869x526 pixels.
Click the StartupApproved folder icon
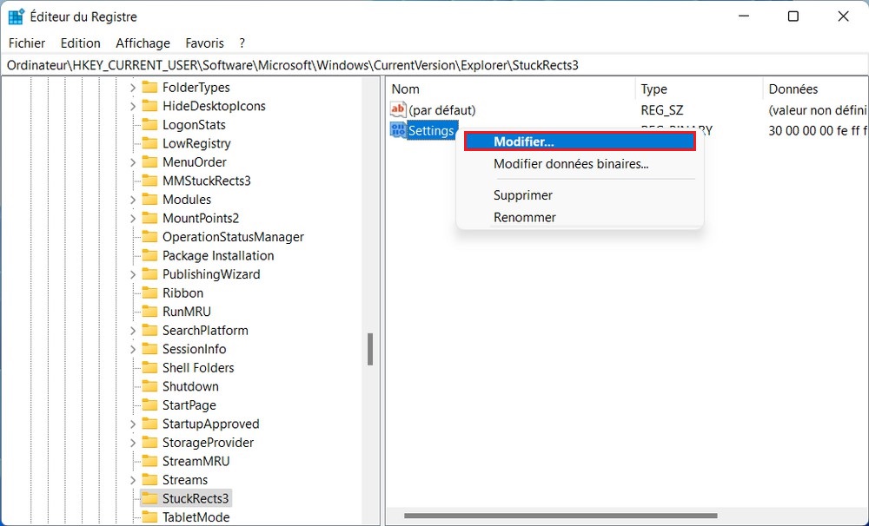pos(149,424)
